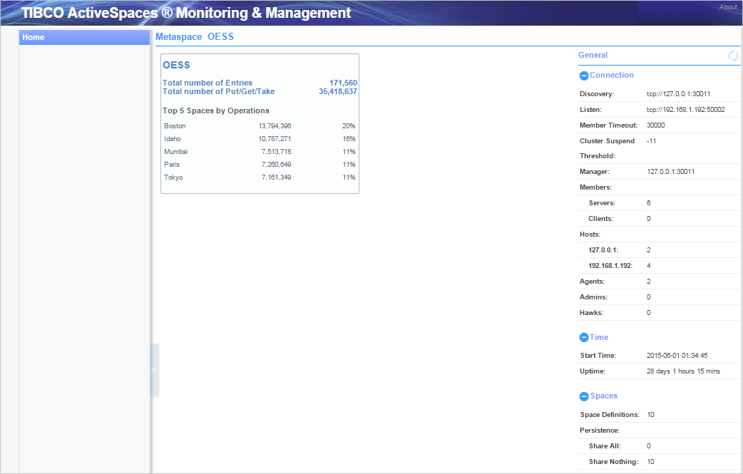This screenshot has height=474, width=743.
Task: Click the OESS breadcrumb label
Action: (x=221, y=37)
